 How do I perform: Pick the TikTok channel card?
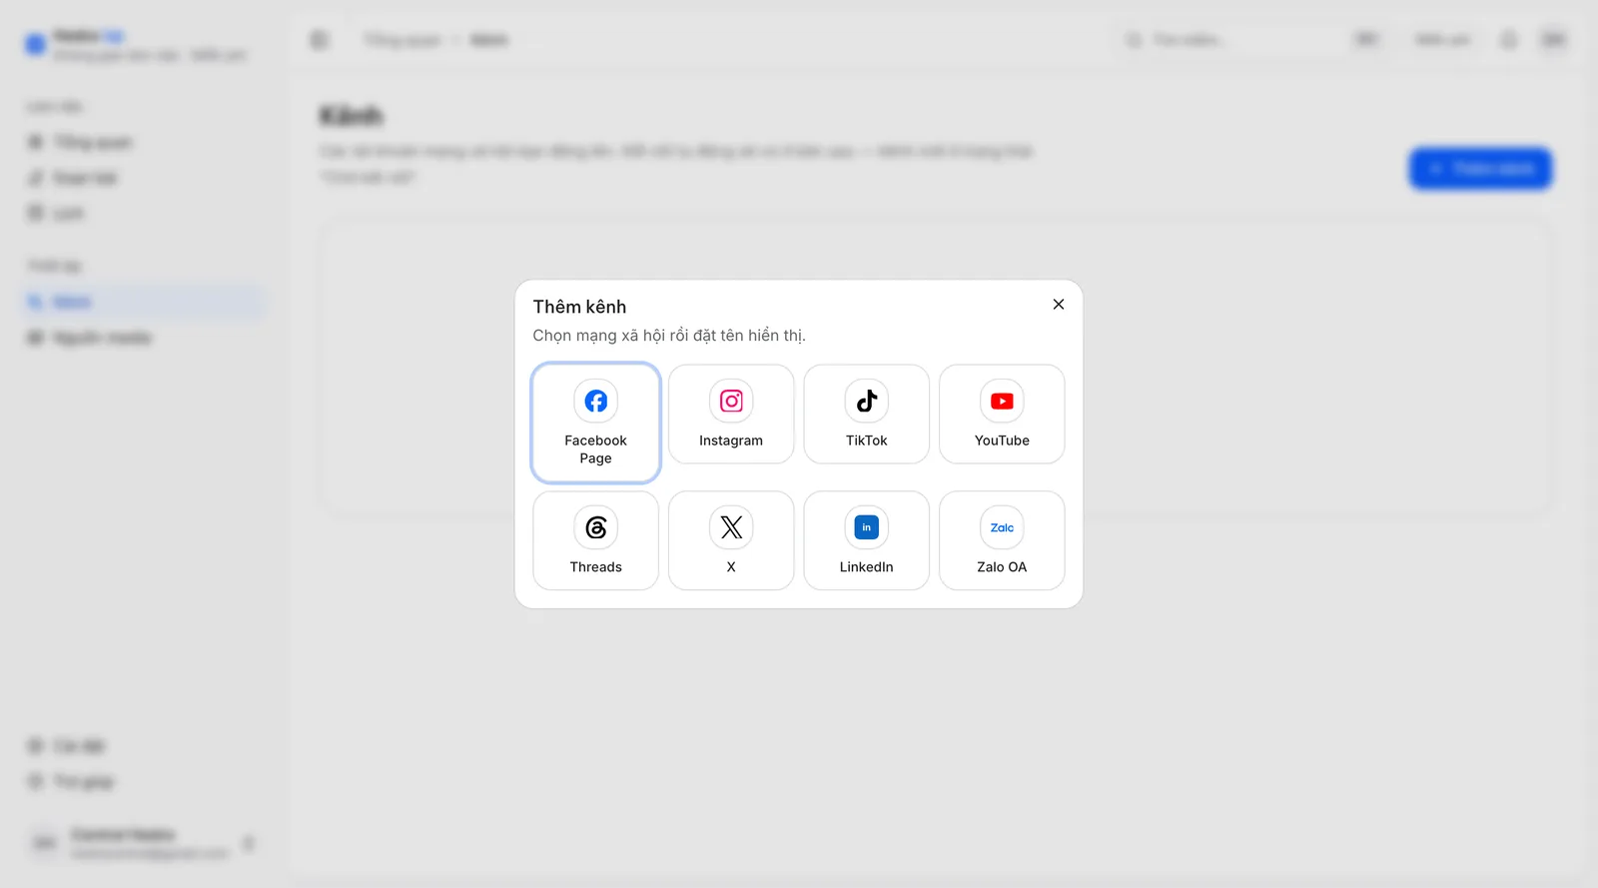(x=866, y=414)
